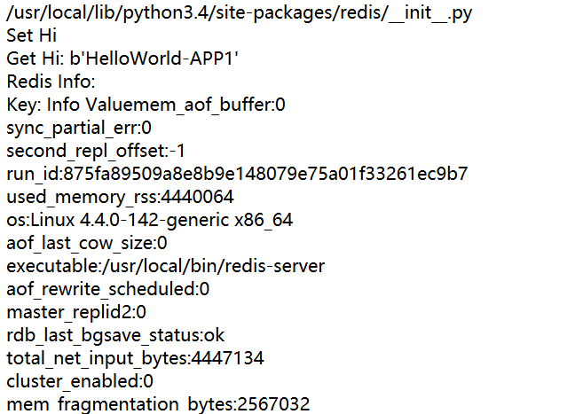Click the master_replid2:0 line
This screenshot has width=575, height=414.
76,313
